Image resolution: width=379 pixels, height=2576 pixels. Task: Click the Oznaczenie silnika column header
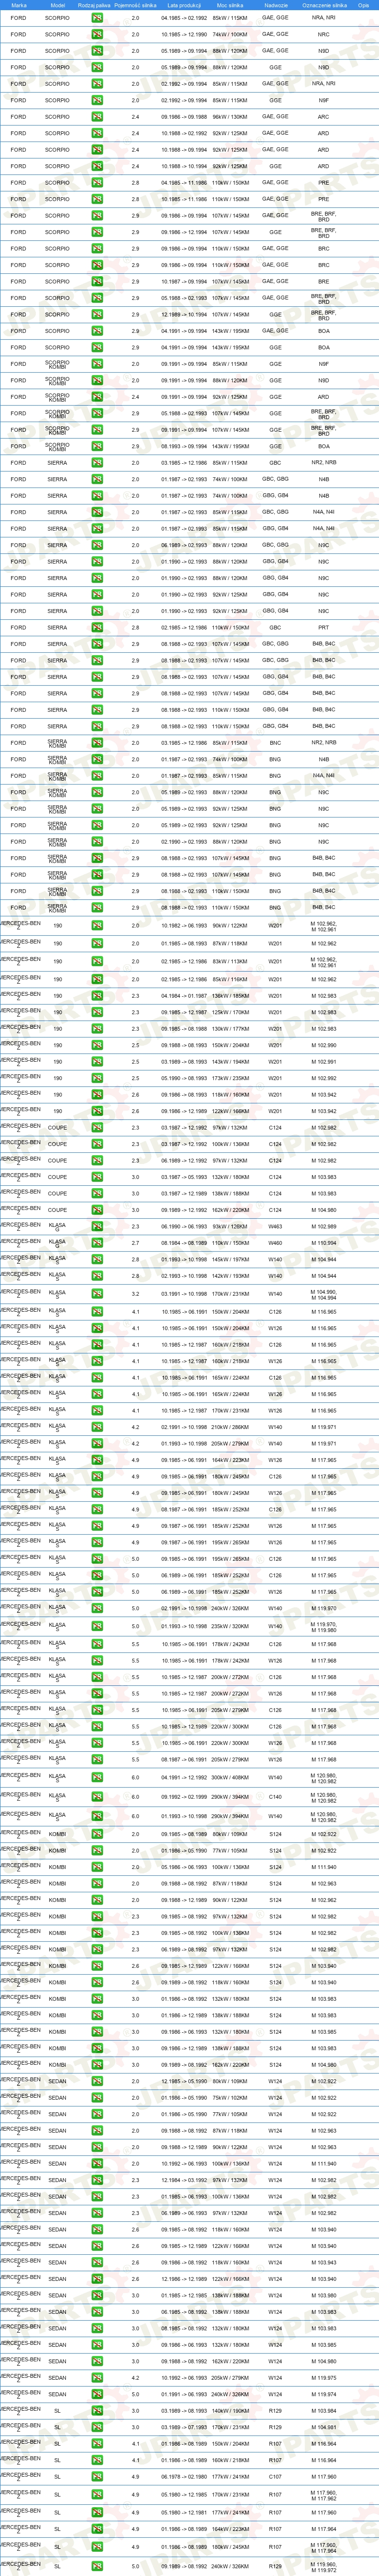tap(324, 5)
